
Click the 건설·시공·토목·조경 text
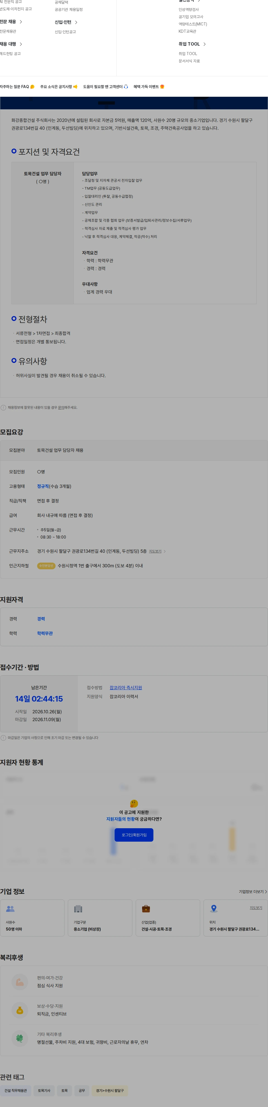tap(157, 929)
